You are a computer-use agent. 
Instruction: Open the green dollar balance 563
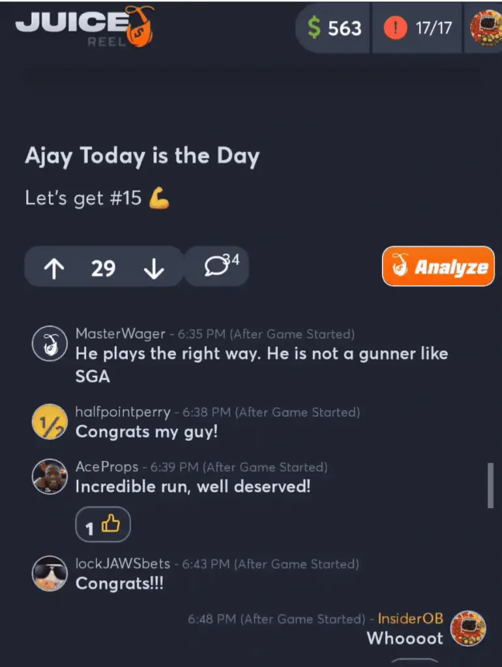[334, 28]
